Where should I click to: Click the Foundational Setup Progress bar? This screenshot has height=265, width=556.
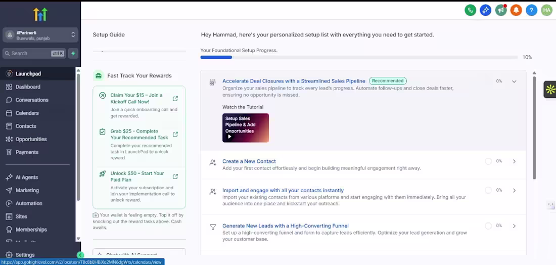pyautogui.click(x=358, y=57)
